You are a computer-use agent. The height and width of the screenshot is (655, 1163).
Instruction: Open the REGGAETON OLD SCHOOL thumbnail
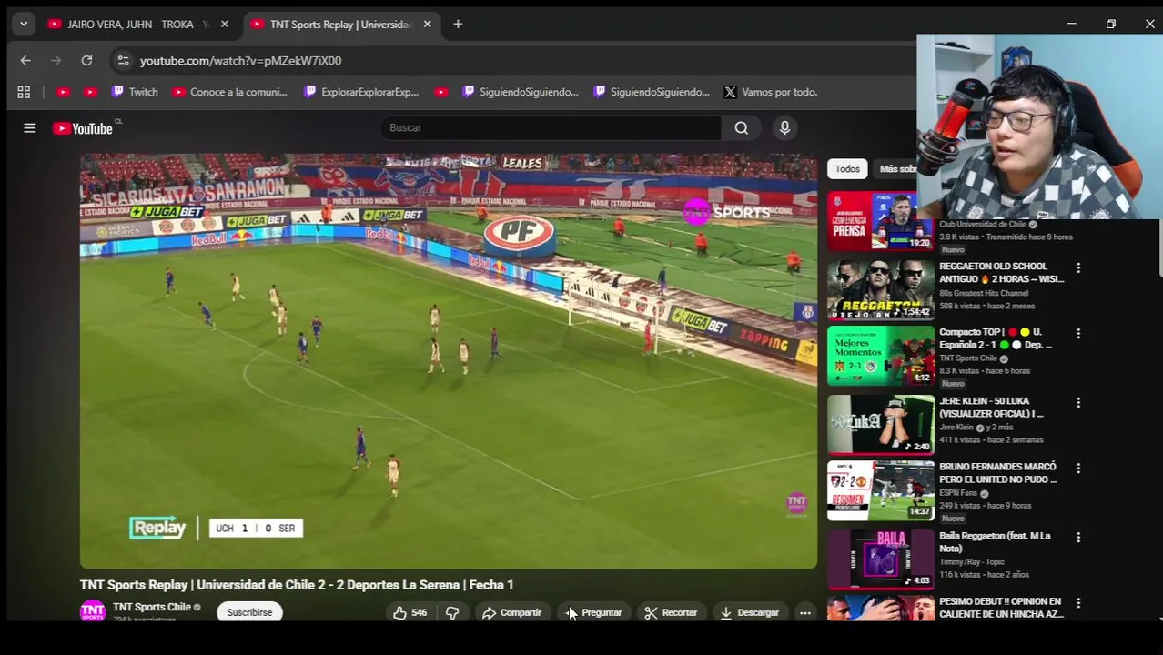pyautogui.click(x=880, y=290)
